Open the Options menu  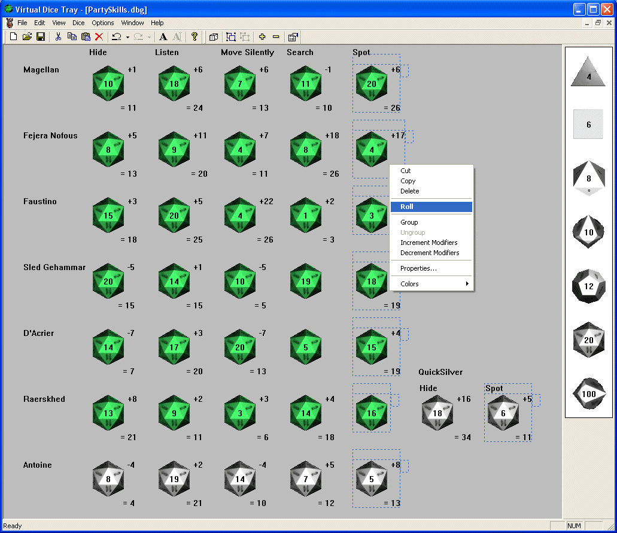click(103, 23)
